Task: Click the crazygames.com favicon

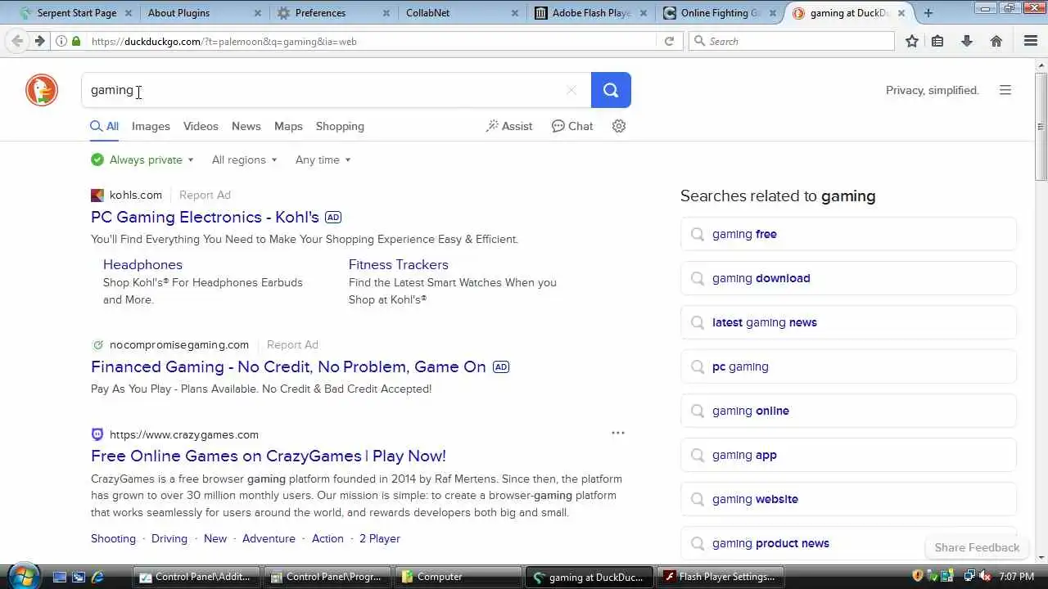Action: (97, 434)
